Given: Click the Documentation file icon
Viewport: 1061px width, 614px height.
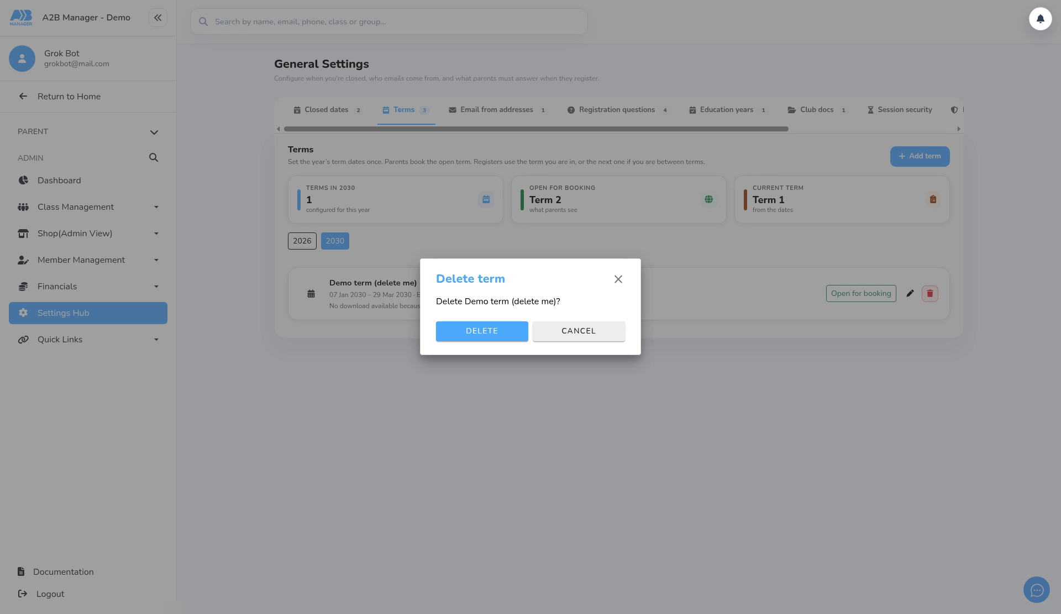Looking at the screenshot, I should pyautogui.click(x=21, y=571).
